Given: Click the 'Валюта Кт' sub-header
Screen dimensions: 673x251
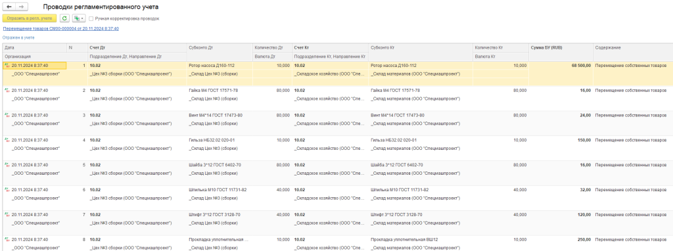Looking at the screenshot, I should click(x=500, y=57).
